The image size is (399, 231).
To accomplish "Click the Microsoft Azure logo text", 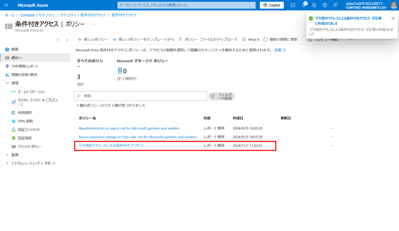I will pyautogui.click(x=33, y=5).
